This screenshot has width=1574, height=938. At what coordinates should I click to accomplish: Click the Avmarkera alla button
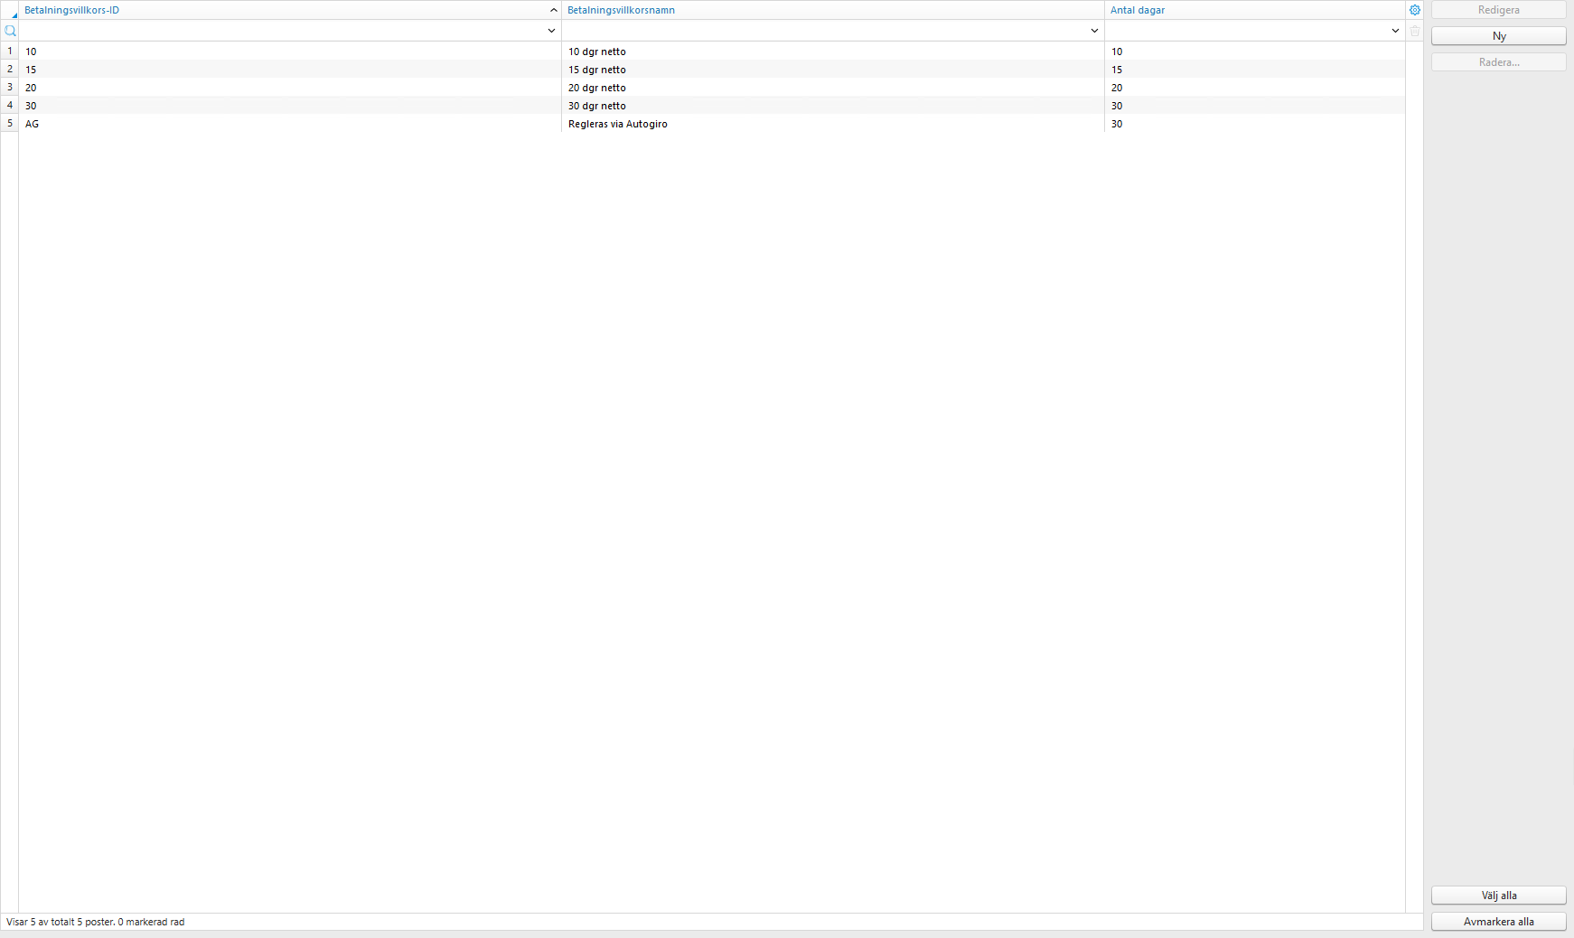pos(1498,922)
